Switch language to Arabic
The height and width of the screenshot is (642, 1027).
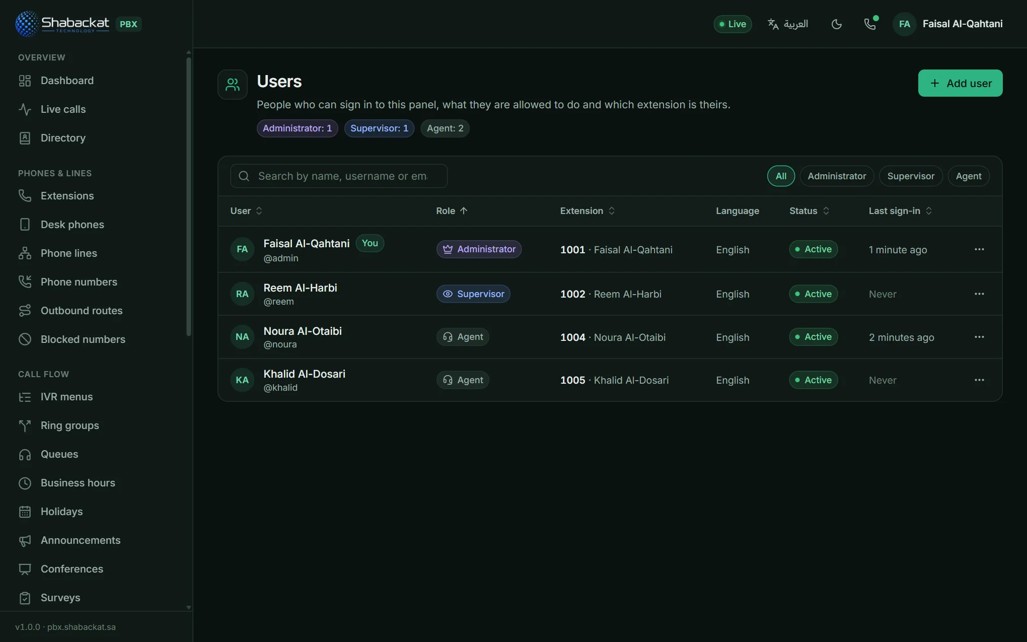point(788,24)
